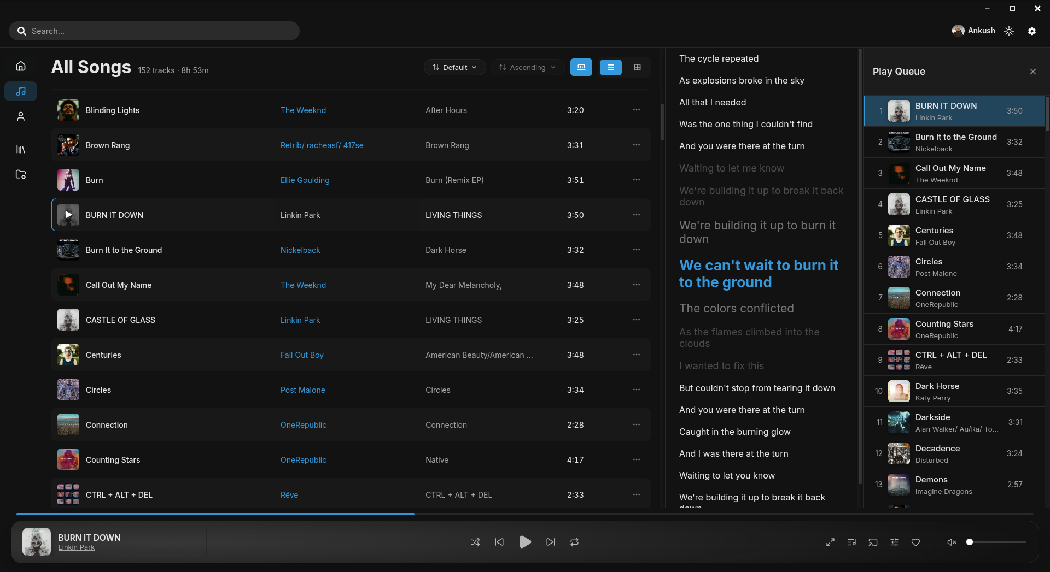
Task: Open more options for Call Out My Name
Action: click(637, 285)
